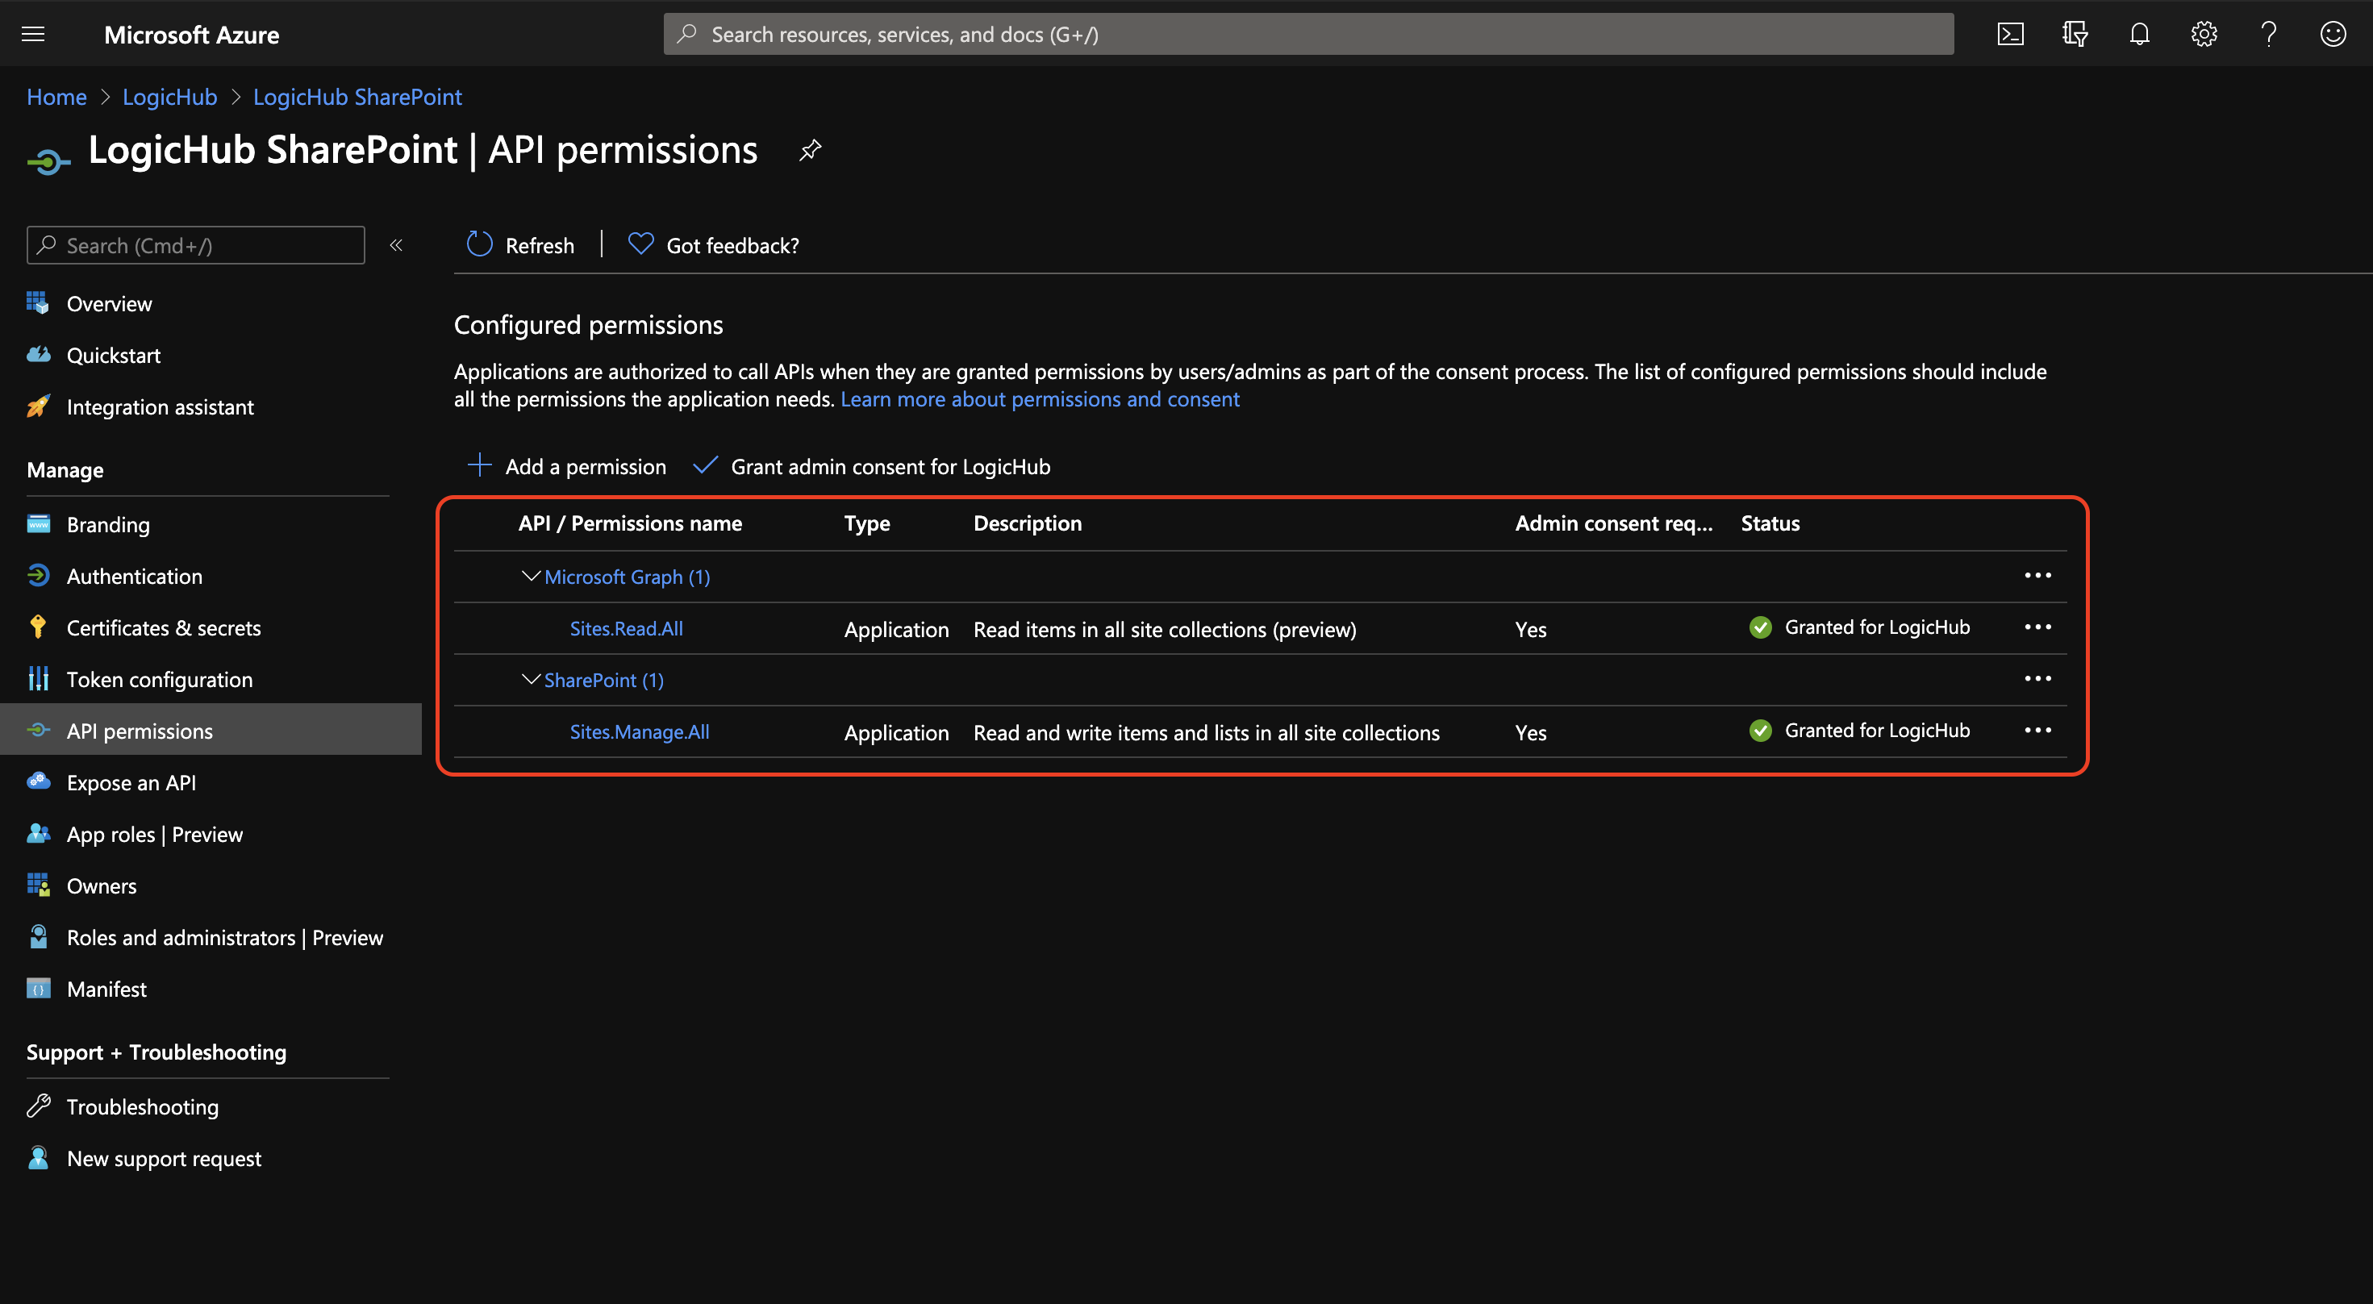Click the LogicHub SharePoint breadcrumb
The height and width of the screenshot is (1304, 2373).
pos(357,97)
